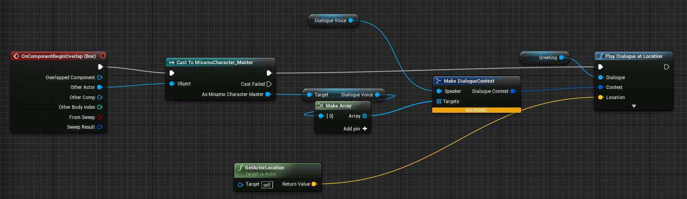Click the Other Body Index pin
The height and width of the screenshot is (199, 687).
point(99,107)
